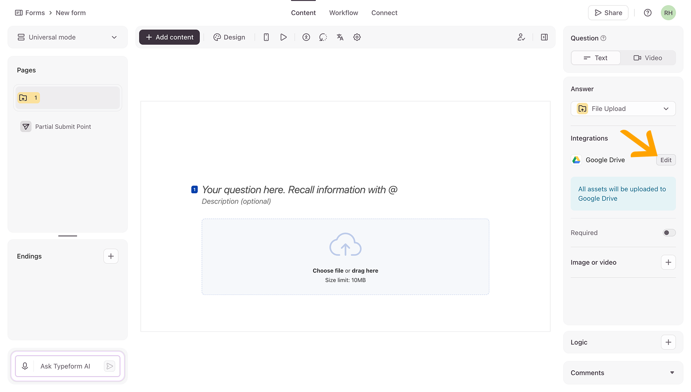Switch question type to Video
The width and height of the screenshot is (691, 392).
pyautogui.click(x=648, y=58)
